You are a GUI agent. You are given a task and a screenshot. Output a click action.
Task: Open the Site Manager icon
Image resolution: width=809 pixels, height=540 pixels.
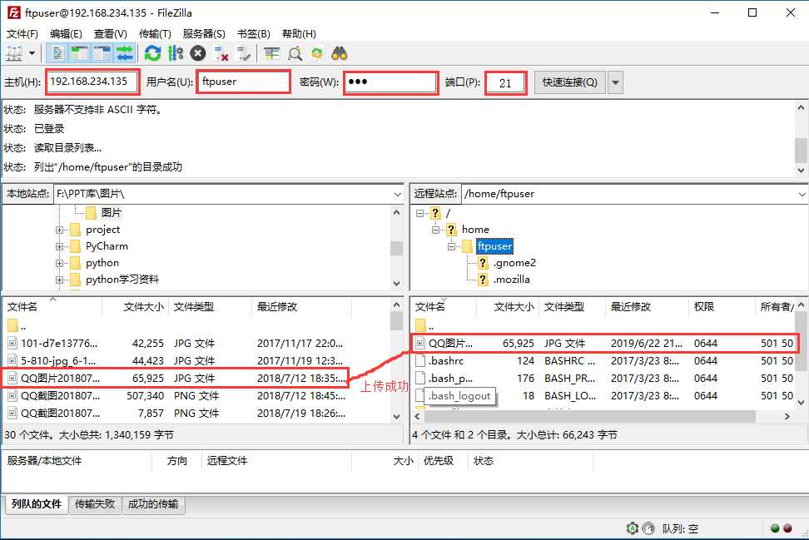click(14, 53)
